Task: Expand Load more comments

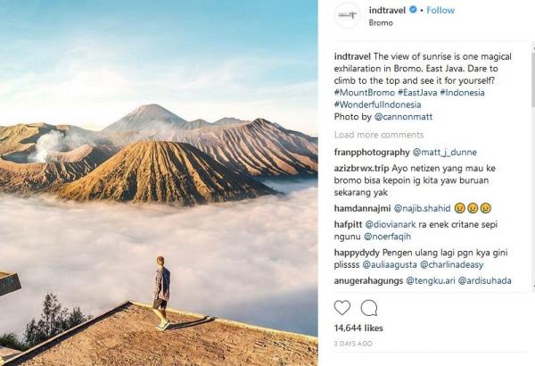Action: click(379, 135)
